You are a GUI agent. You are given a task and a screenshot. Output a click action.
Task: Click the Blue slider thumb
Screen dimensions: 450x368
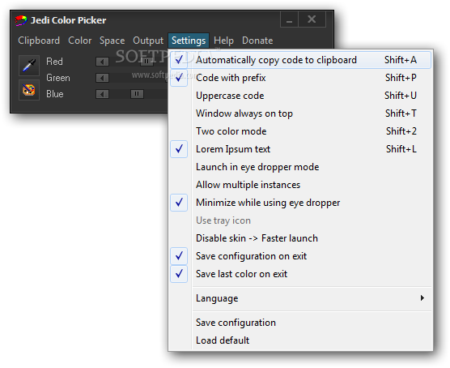[x=137, y=94]
